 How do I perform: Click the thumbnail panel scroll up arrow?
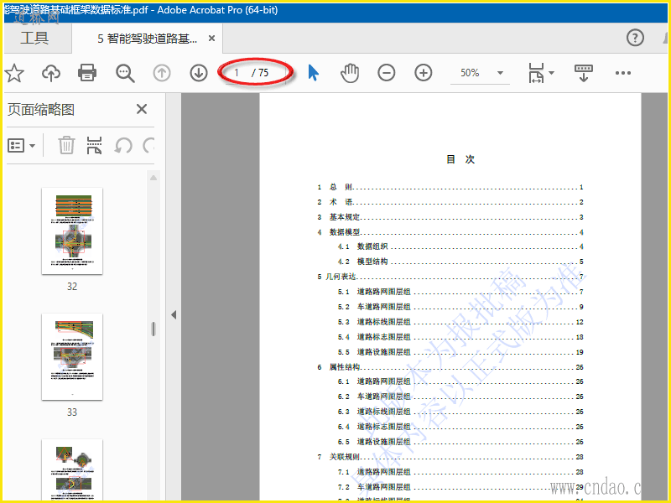(153, 178)
